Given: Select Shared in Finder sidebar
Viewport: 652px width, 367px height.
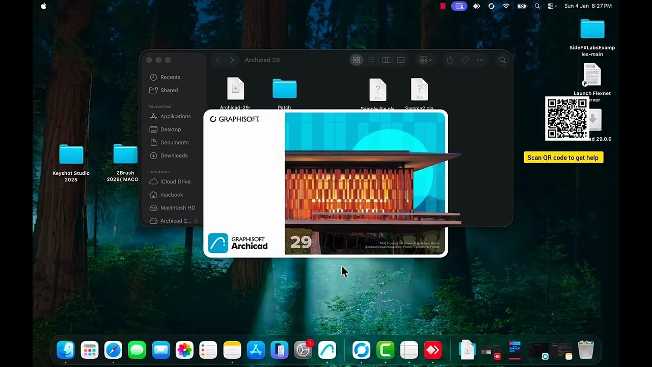Looking at the screenshot, I should pos(169,90).
